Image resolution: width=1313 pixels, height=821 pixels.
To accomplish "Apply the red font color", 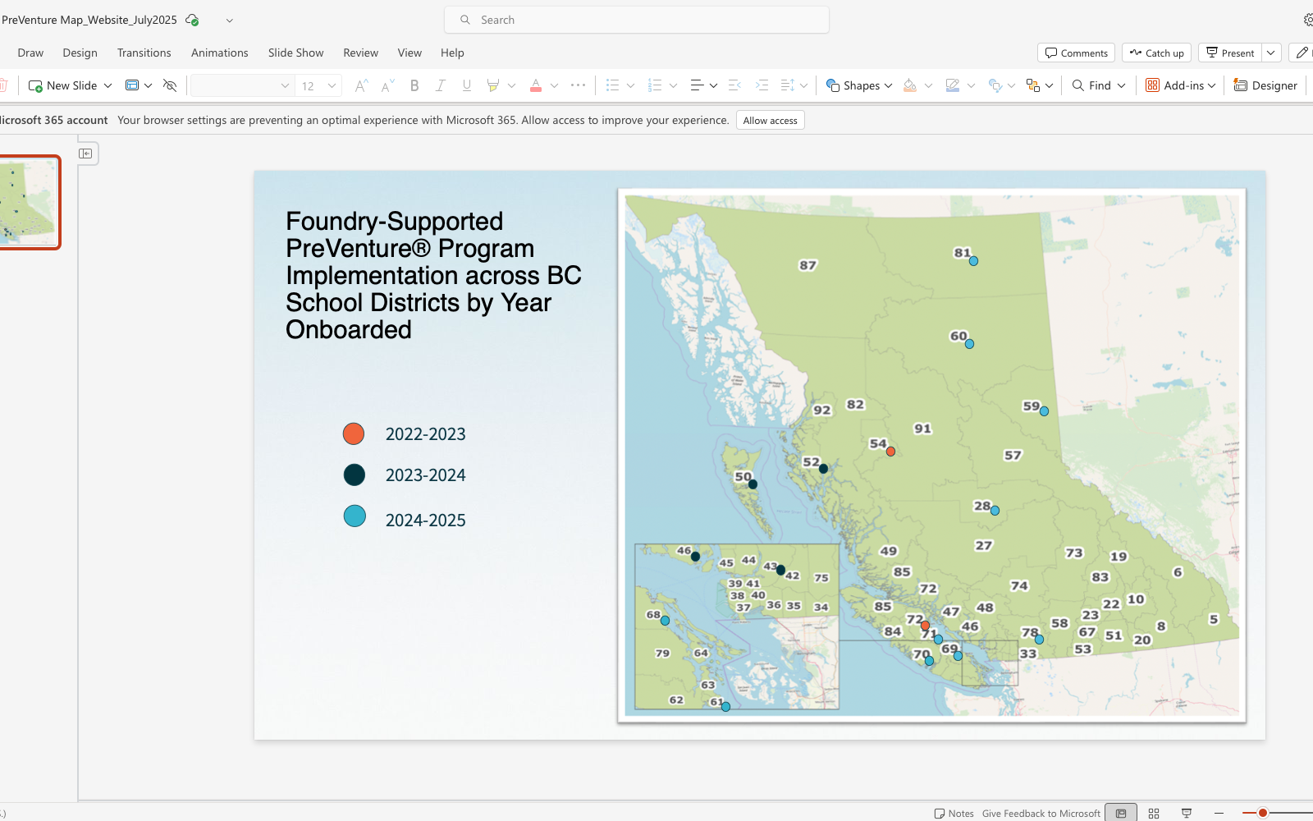I will [x=536, y=85].
